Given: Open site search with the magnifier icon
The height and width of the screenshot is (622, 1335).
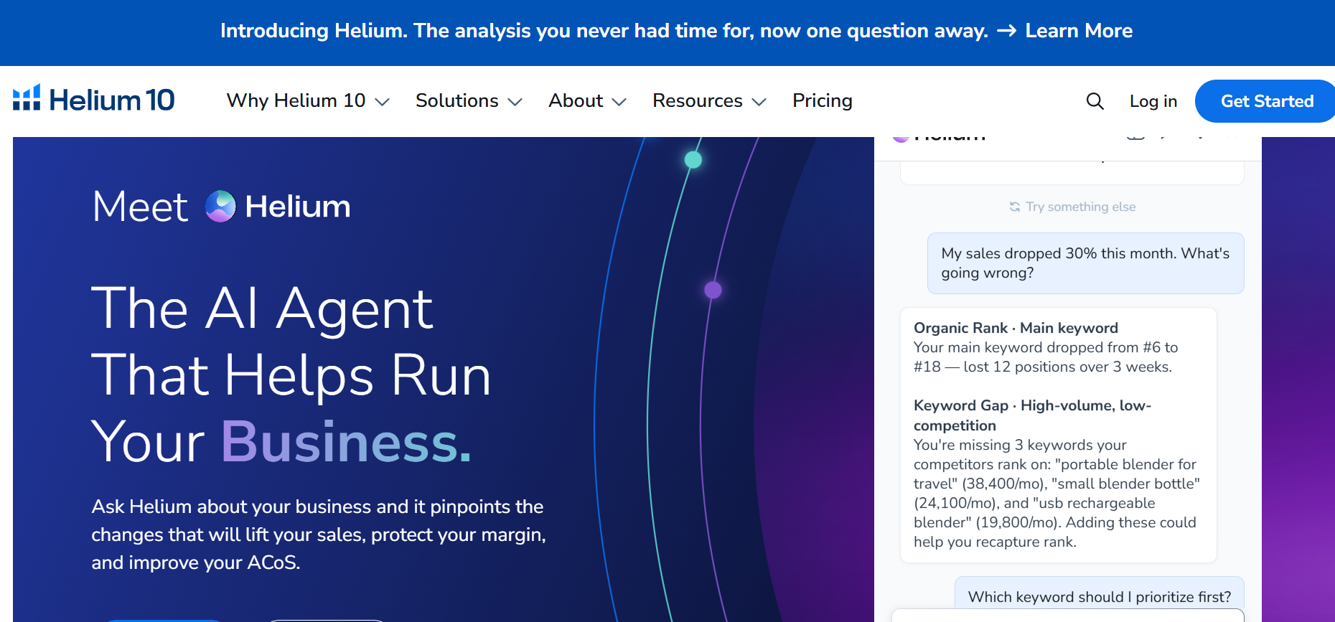Looking at the screenshot, I should [1095, 101].
